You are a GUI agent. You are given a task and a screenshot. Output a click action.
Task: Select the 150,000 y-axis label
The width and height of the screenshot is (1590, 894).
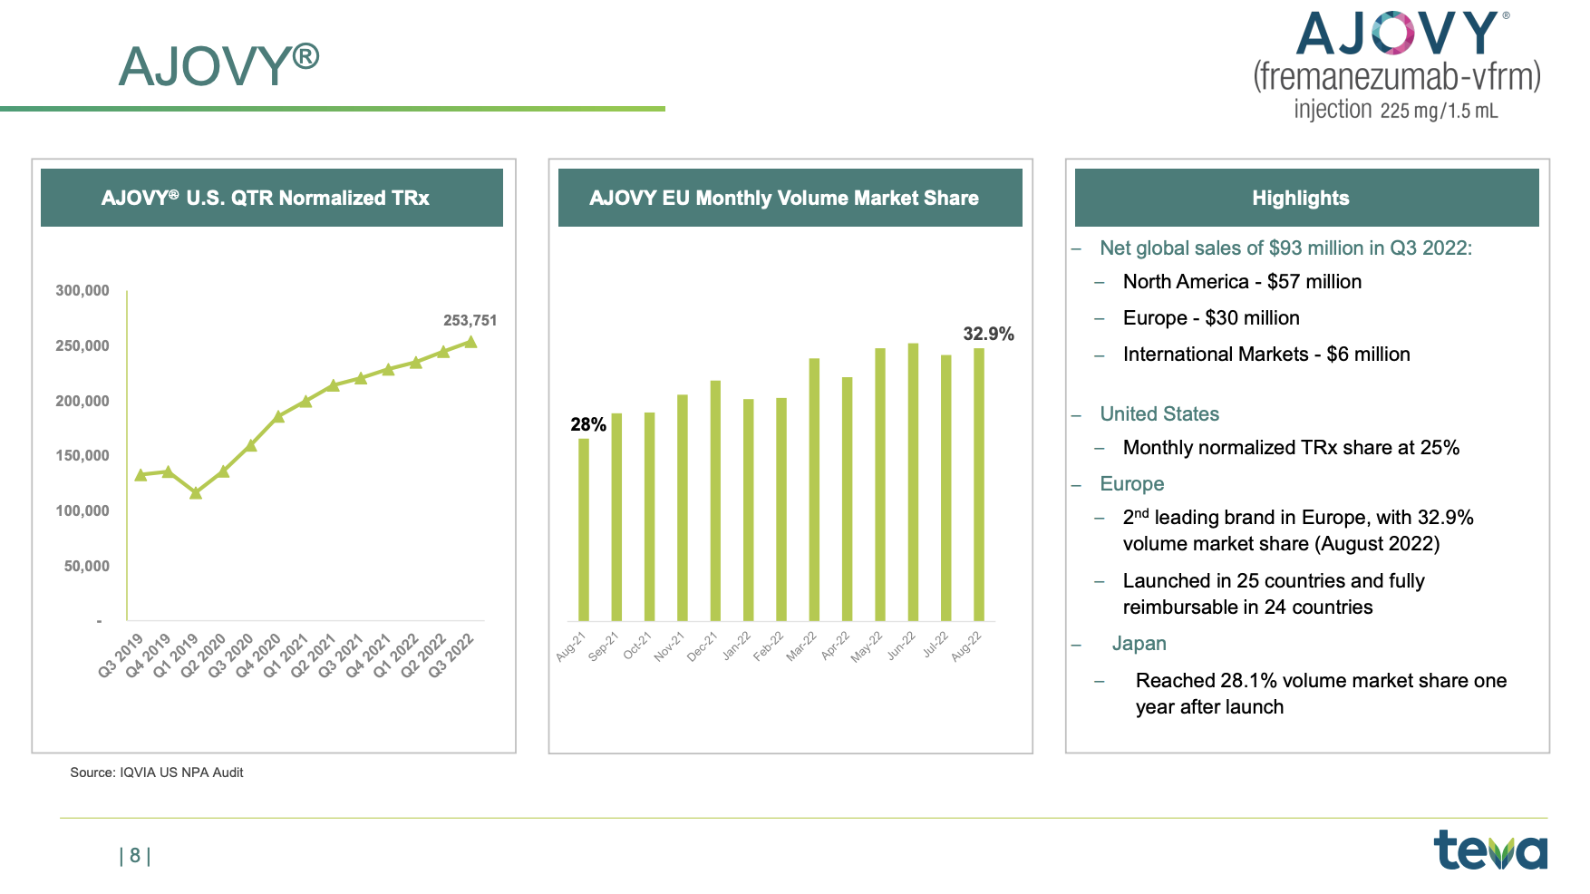click(x=82, y=456)
